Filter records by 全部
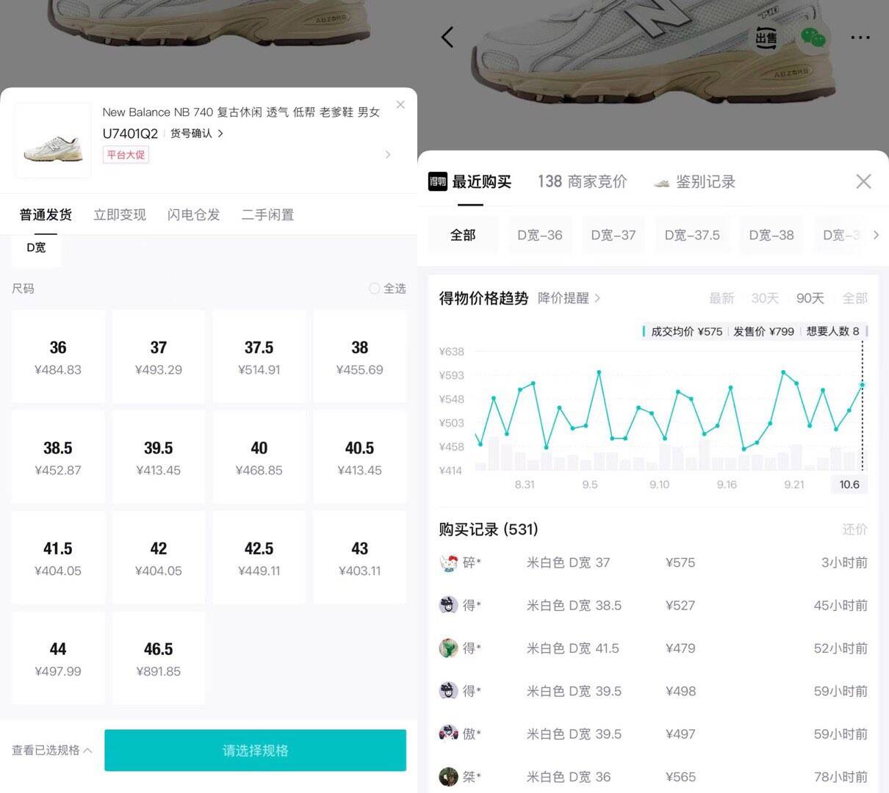 pyautogui.click(x=463, y=235)
